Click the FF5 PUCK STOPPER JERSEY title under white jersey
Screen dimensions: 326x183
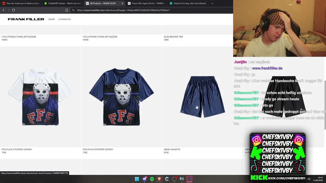[x=17, y=149]
